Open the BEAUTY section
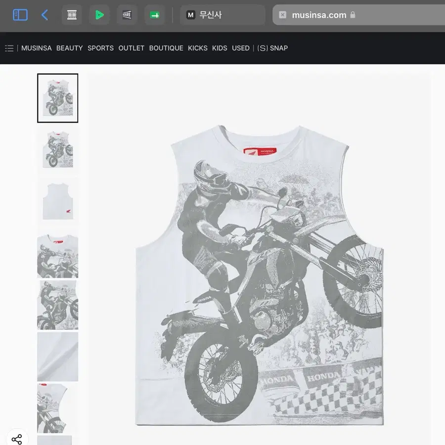Screen dimensions: 445x445 click(70, 48)
